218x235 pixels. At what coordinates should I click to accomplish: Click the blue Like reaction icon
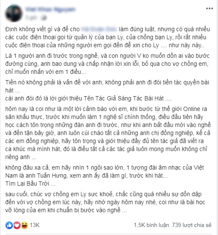(x=9, y=225)
